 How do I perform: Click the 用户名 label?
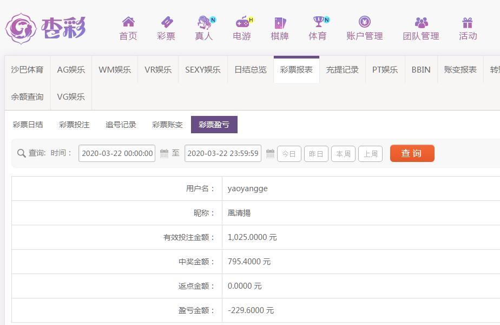coord(201,188)
